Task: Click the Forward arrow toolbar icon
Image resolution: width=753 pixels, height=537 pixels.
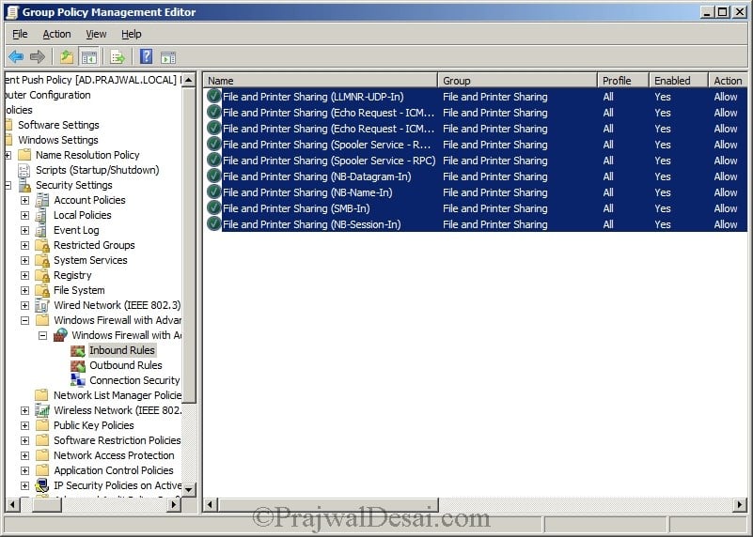Action: click(x=37, y=57)
